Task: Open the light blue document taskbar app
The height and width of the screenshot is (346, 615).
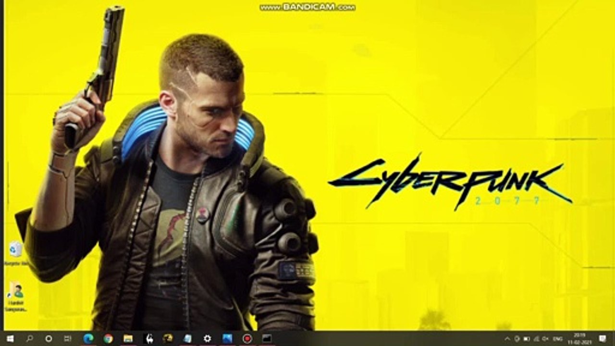Action: point(187,338)
